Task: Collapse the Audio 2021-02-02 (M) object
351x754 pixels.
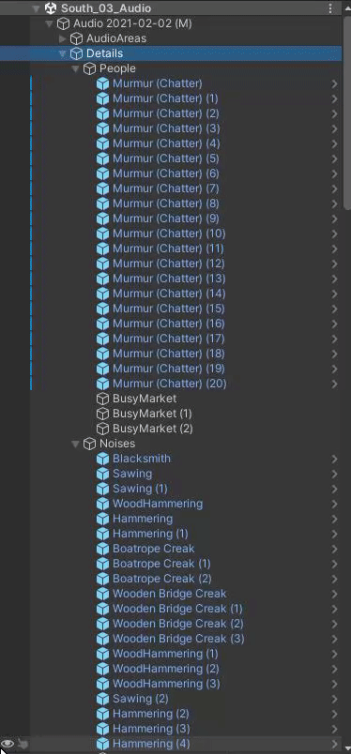Action: [x=49, y=23]
